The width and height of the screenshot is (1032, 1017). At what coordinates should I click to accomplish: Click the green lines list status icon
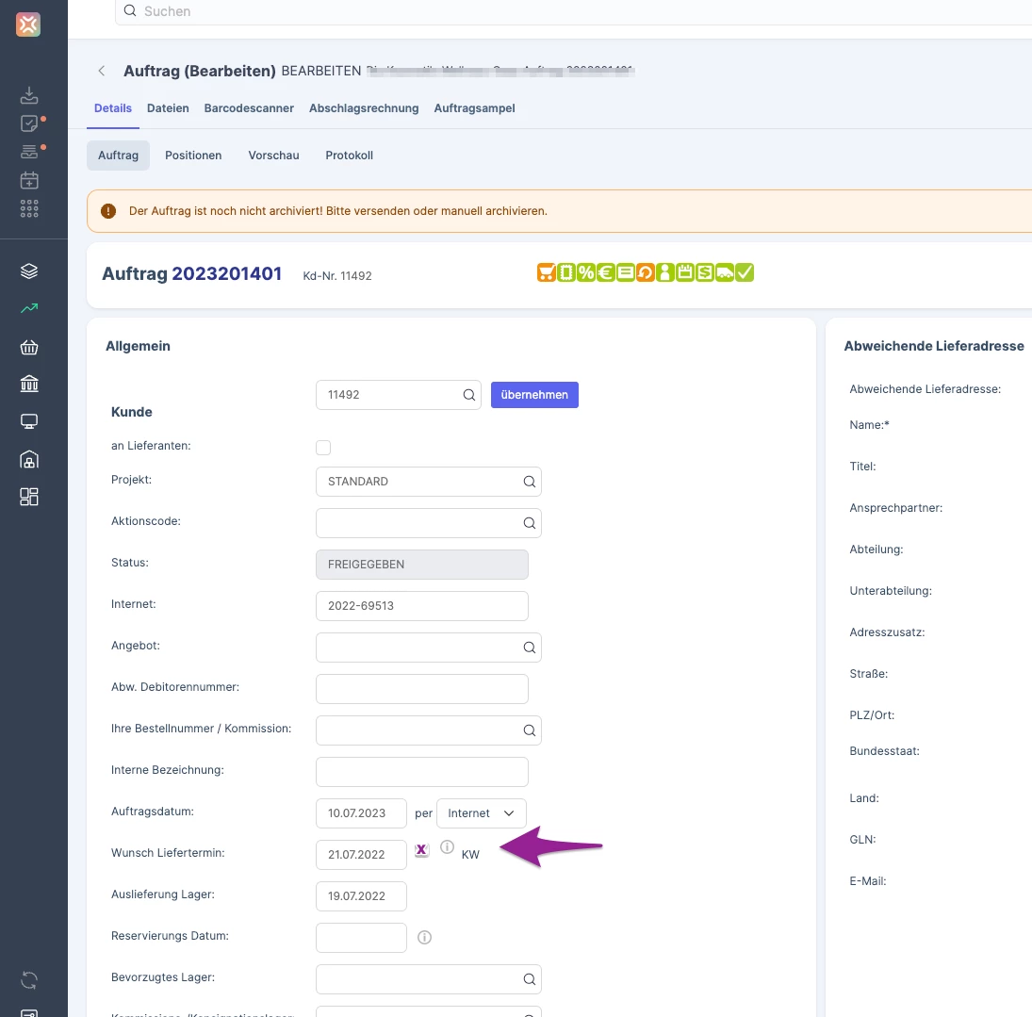pos(625,272)
